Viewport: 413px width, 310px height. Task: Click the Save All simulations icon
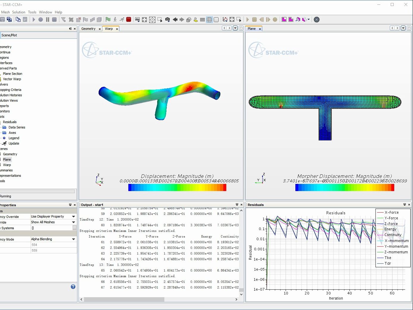pos(9,19)
